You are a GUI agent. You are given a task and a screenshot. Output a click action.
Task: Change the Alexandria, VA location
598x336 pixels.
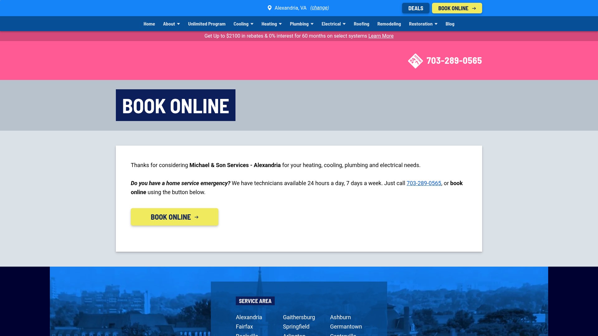point(320,8)
